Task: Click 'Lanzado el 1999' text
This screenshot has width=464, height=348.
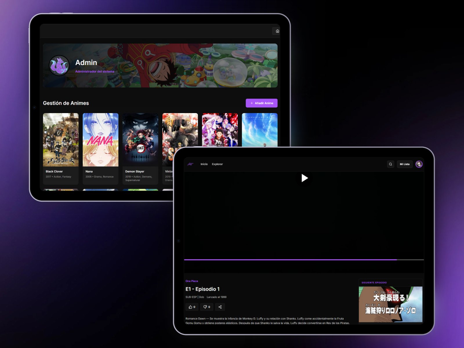Action: click(x=217, y=297)
